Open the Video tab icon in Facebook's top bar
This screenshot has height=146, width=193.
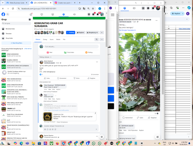pyautogui.click(x=42, y=15)
